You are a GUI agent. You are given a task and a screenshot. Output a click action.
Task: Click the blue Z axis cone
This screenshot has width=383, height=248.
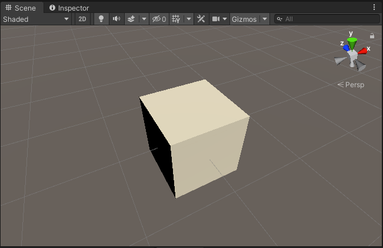pos(346,48)
